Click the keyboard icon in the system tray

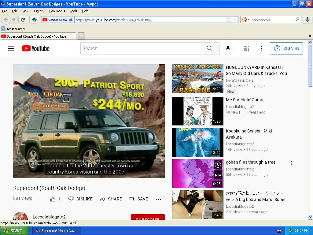(x=279, y=231)
